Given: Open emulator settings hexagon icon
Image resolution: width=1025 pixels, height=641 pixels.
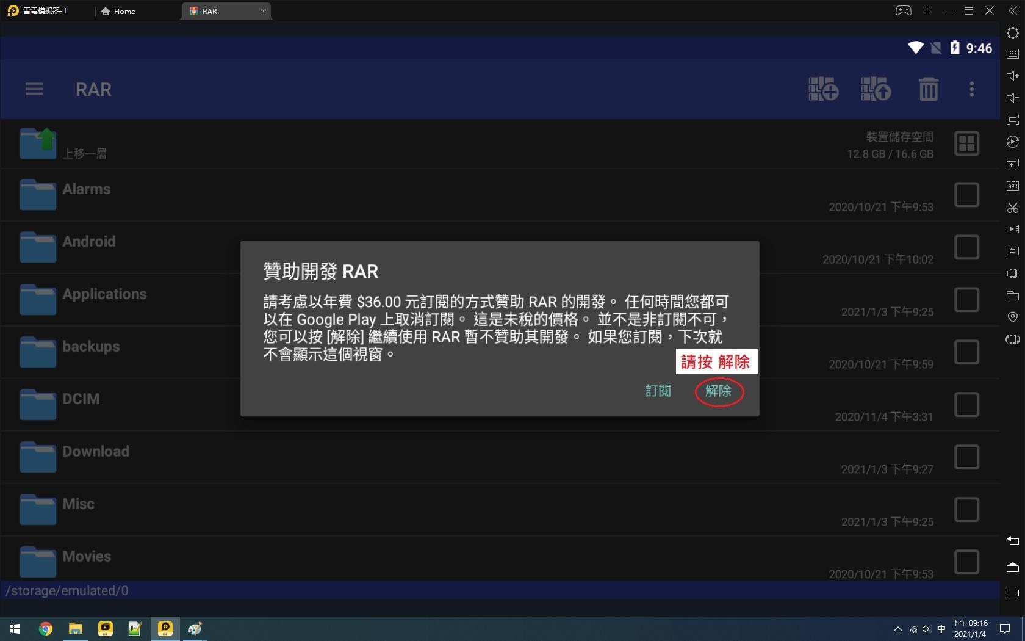Looking at the screenshot, I should 1013,32.
